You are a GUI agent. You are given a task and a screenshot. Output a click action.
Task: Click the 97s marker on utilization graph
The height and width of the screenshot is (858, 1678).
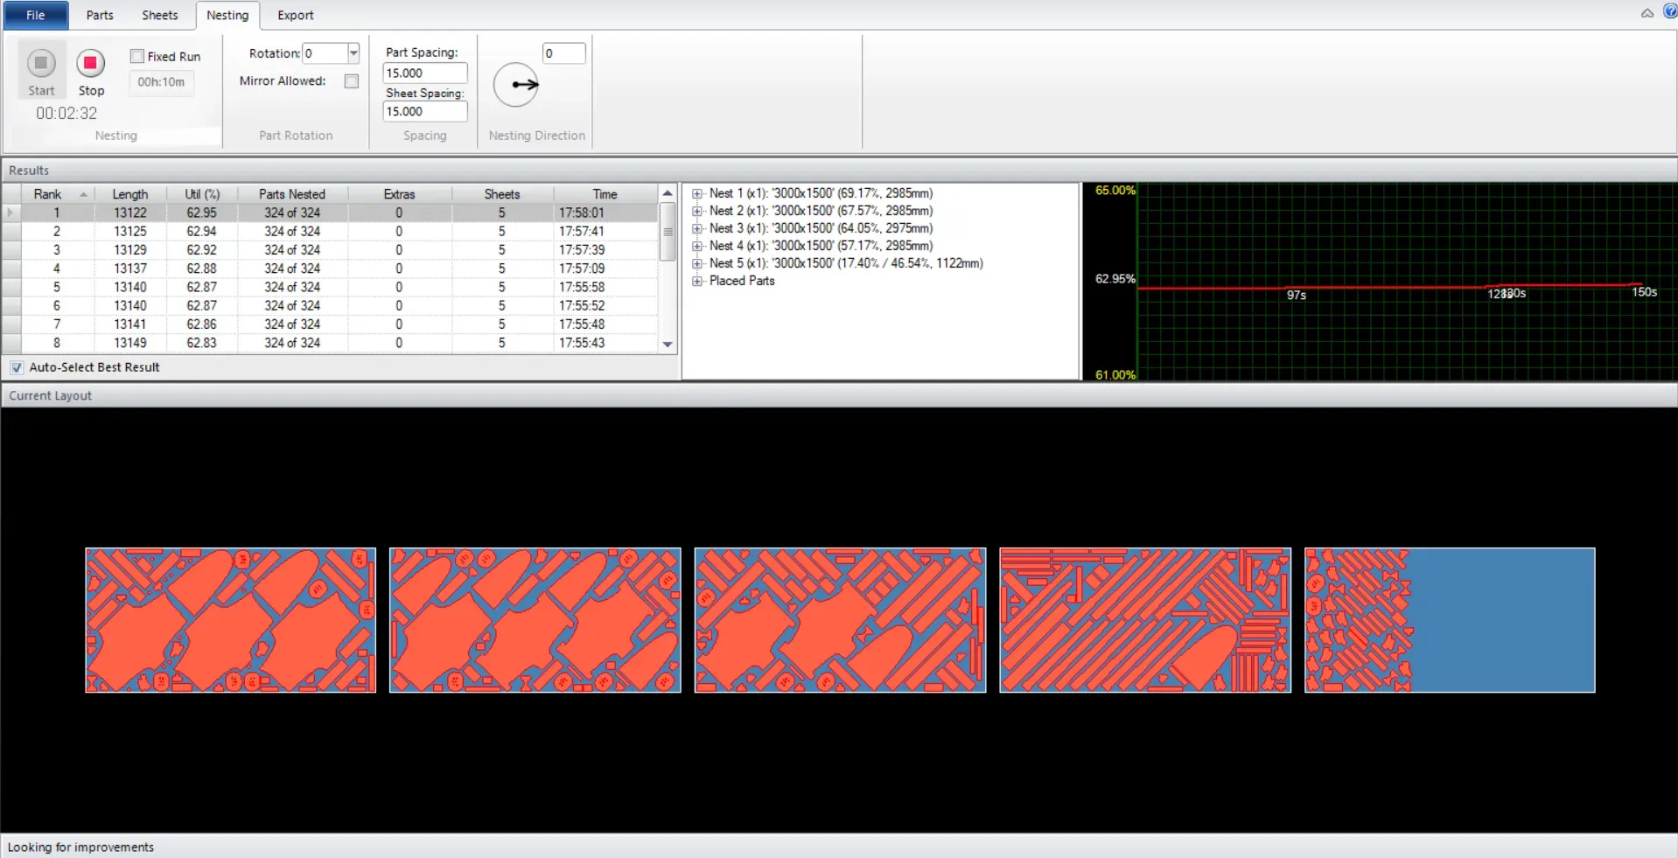1296,295
